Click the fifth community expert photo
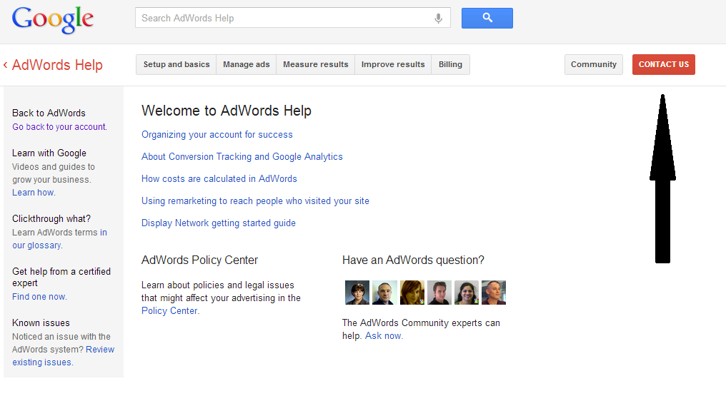The image size is (726, 406). [x=466, y=293]
